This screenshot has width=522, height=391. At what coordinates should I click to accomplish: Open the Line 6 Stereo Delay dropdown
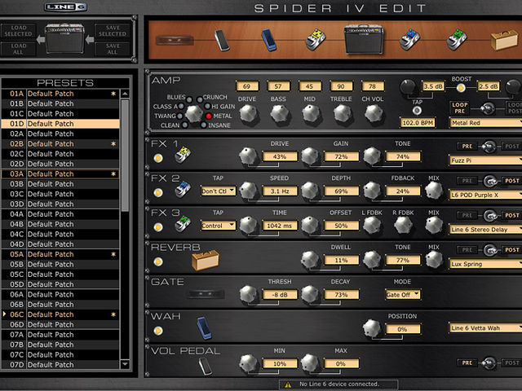485,230
